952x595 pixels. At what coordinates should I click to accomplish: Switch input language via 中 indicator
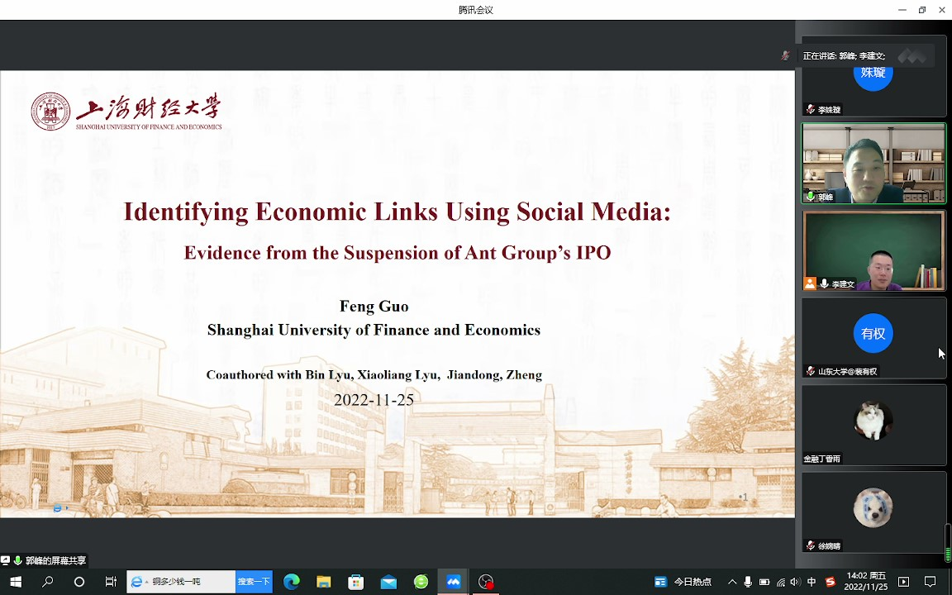tap(812, 582)
